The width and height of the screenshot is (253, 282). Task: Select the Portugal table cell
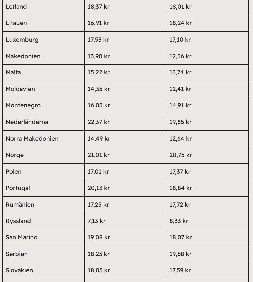coord(18,188)
